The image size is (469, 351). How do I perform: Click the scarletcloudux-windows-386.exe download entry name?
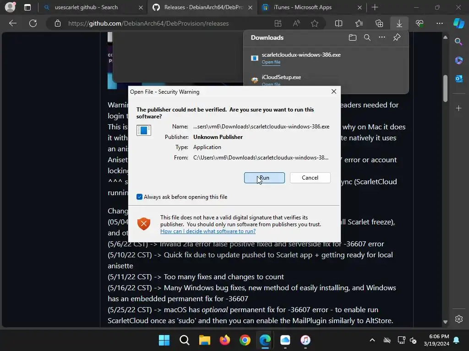coord(301,55)
